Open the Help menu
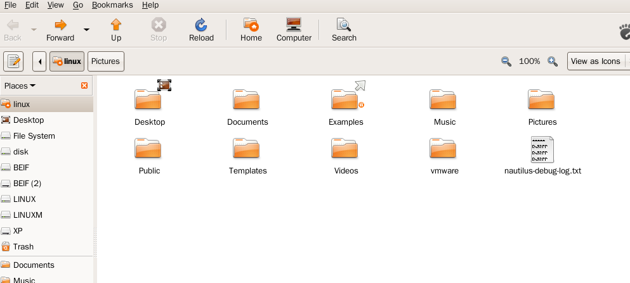630x283 pixels. (150, 5)
